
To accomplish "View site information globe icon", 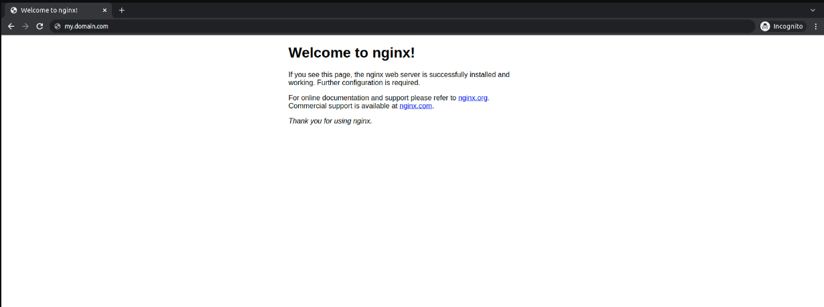I will coord(58,26).
